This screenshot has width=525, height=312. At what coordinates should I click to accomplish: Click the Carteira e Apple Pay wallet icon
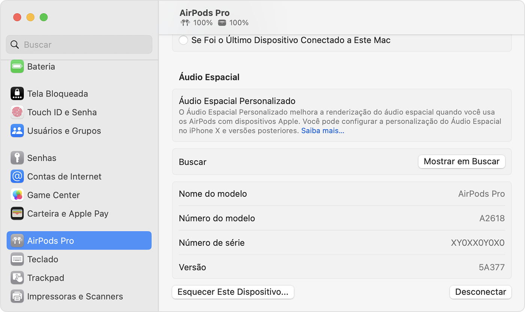pyautogui.click(x=17, y=214)
